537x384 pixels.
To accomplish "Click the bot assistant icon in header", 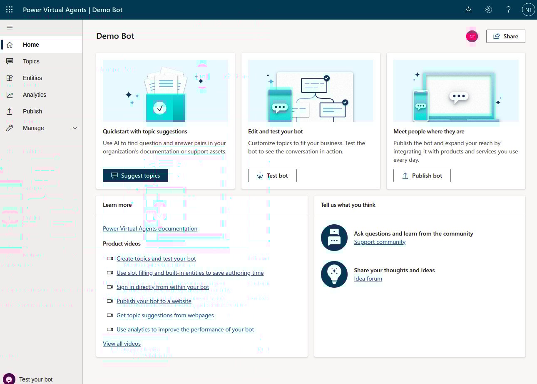I will tap(468, 10).
